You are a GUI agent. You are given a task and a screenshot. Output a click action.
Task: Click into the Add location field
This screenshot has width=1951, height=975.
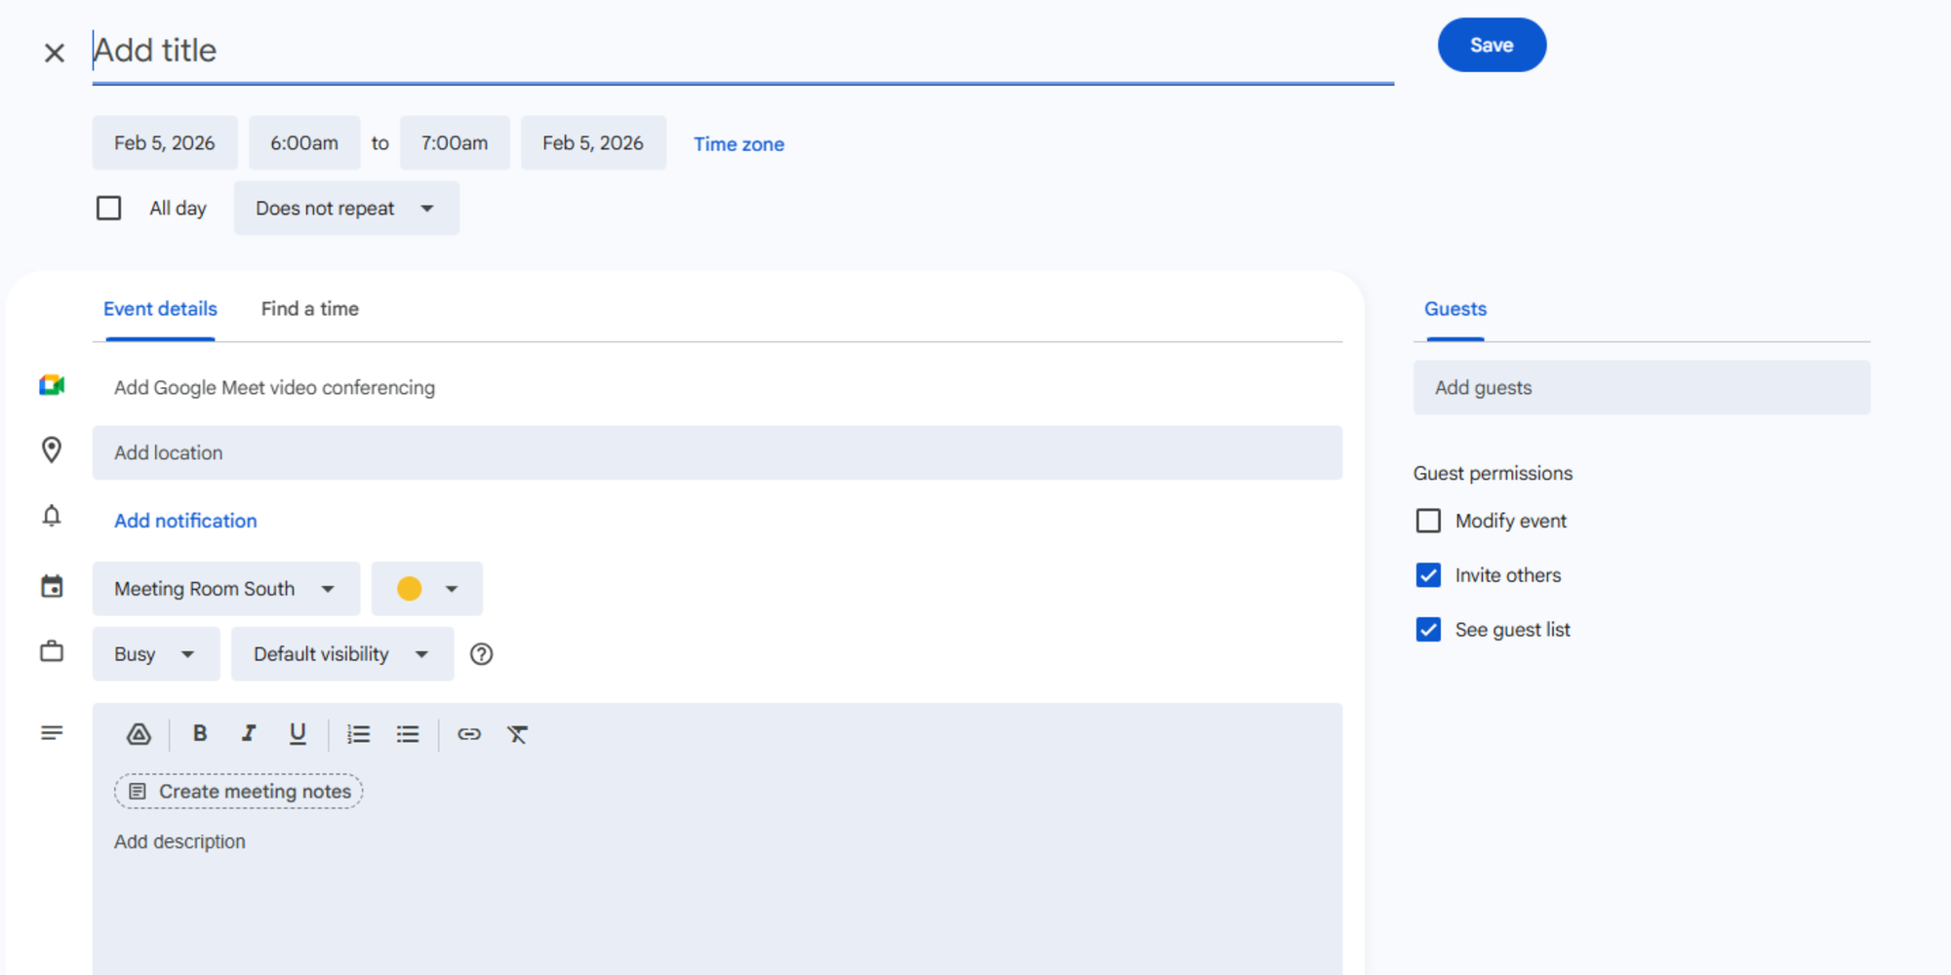point(717,452)
